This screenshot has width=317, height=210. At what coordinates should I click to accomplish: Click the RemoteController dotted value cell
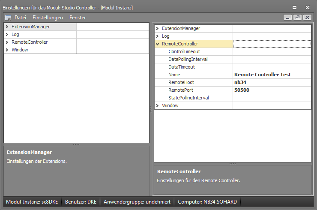[x=272, y=44]
